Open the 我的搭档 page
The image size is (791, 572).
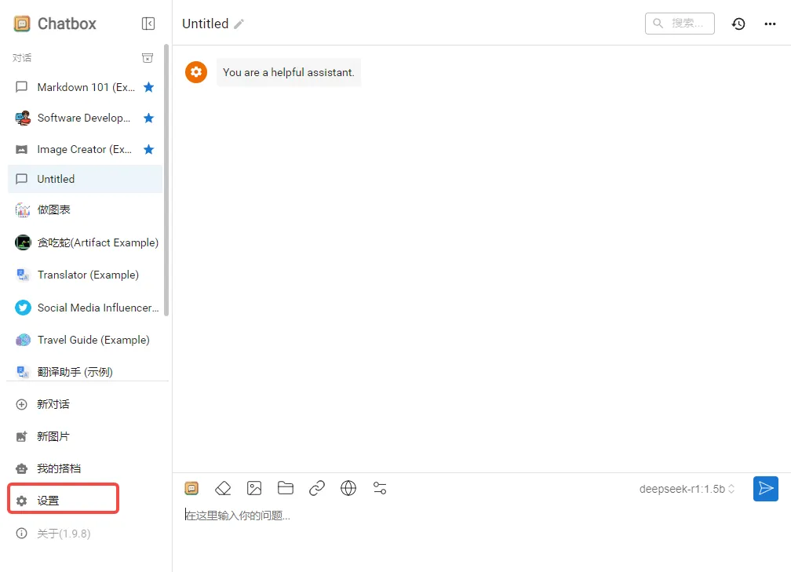58,468
